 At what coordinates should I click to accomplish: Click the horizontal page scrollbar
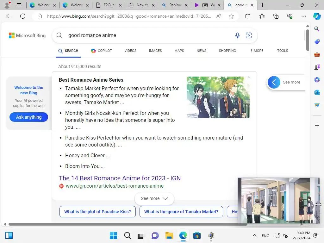(128, 224)
